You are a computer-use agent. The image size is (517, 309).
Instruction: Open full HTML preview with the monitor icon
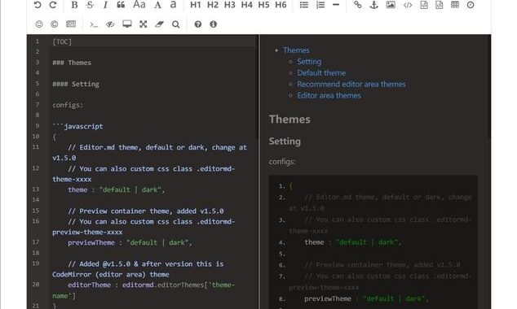point(127,24)
